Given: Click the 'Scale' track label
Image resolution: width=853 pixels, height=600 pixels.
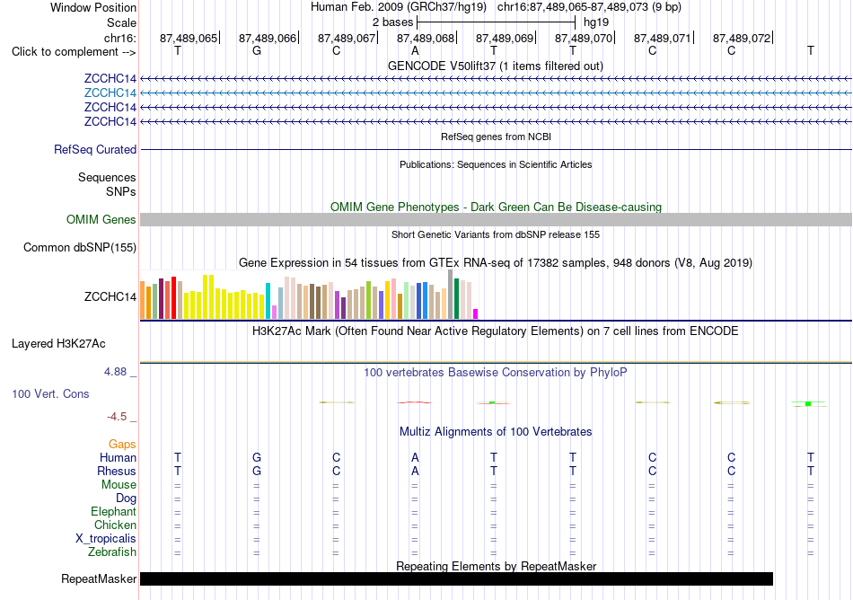Looking at the screenshot, I should point(121,22).
